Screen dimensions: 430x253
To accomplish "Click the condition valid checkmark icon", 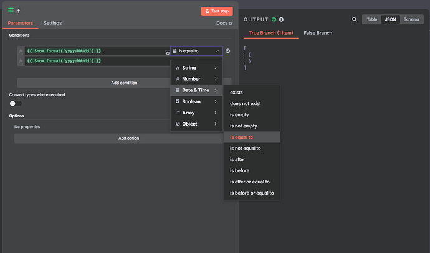I will (x=228, y=51).
